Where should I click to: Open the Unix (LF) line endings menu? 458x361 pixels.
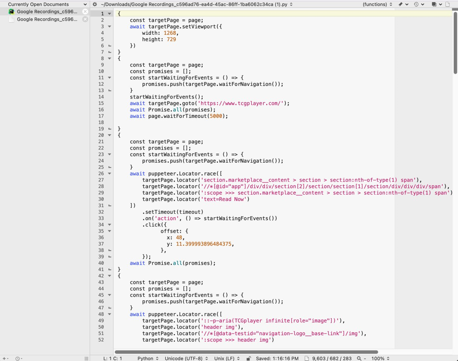point(227,358)
